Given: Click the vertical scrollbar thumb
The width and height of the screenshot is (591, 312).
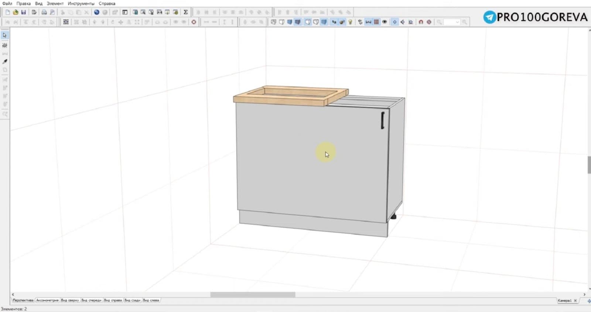Looking at the screenshot, I should coord(589,165).
